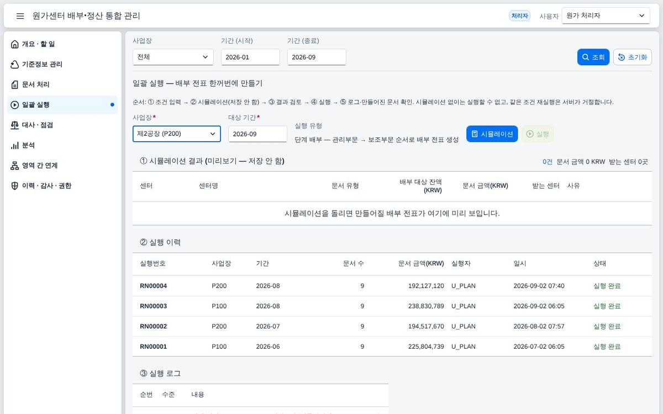Click the 받는 센터 column header

tap(546, 186)
